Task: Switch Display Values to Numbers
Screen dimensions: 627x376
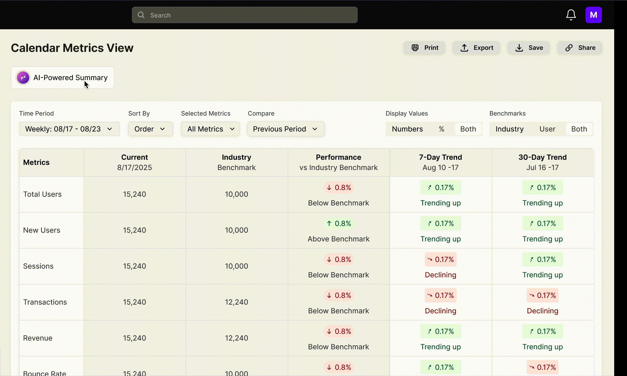Action: [x=407, y=129]
